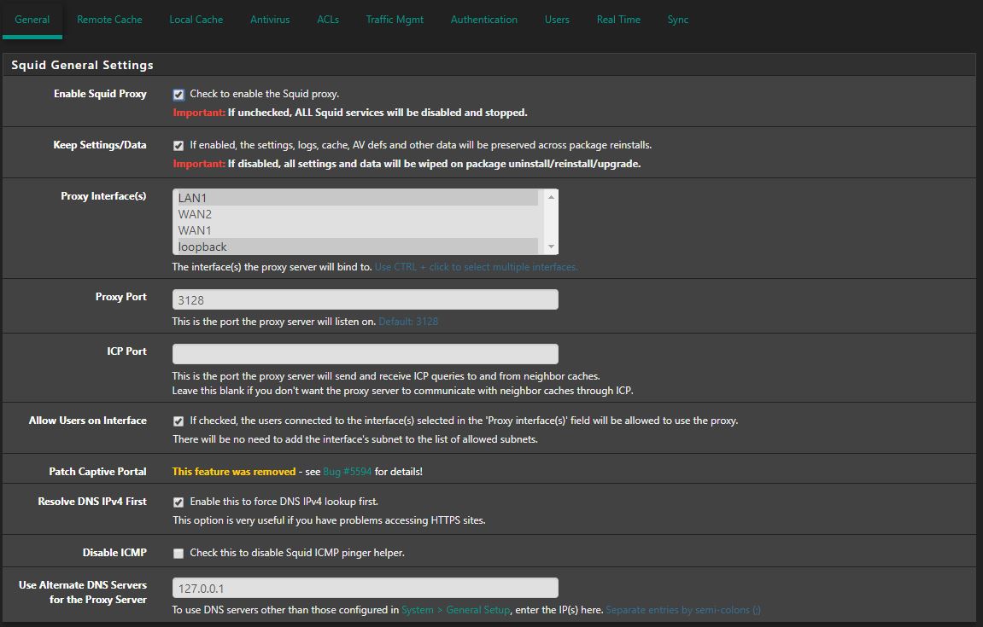Image resolution: width=983 pixels, height=627 pixels.
Task: Select loopback in Proxy Interface list
Action: pyautogui.click(x=357, y=247)
